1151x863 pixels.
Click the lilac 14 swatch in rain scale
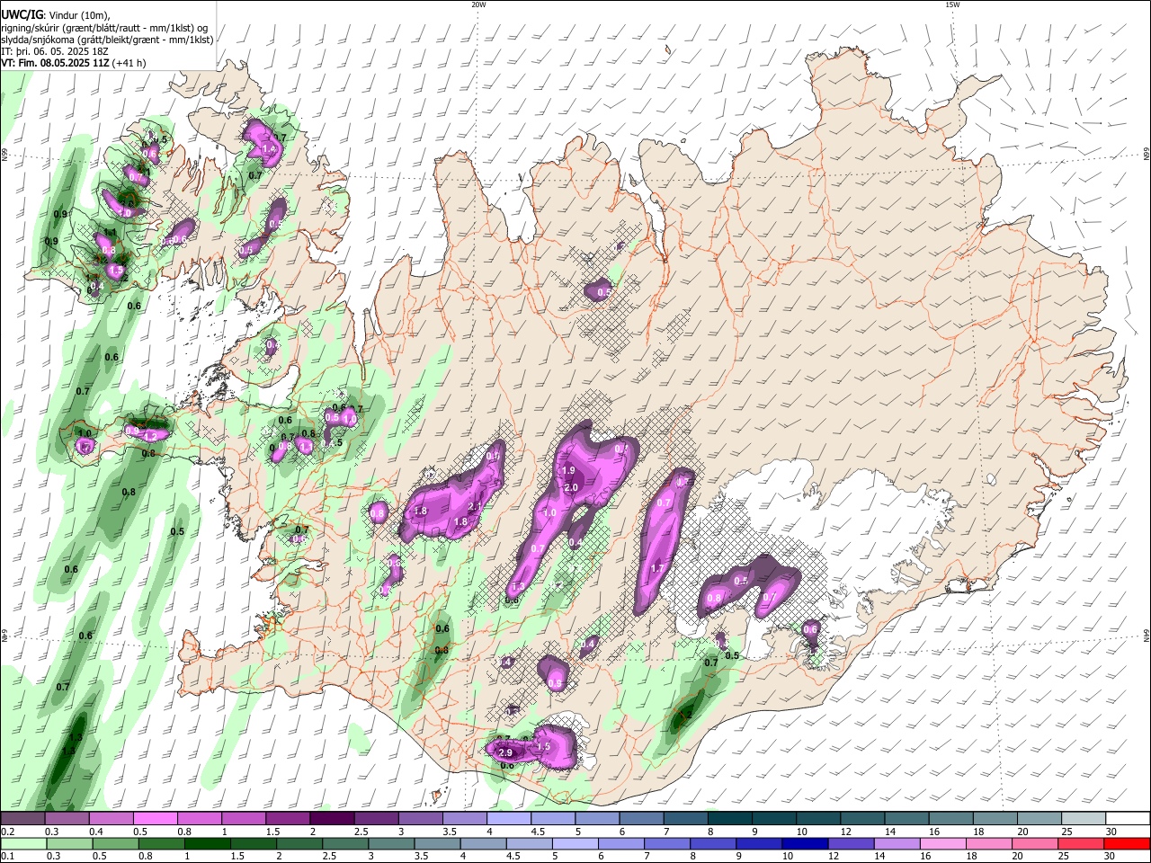(x=896, y=843)
